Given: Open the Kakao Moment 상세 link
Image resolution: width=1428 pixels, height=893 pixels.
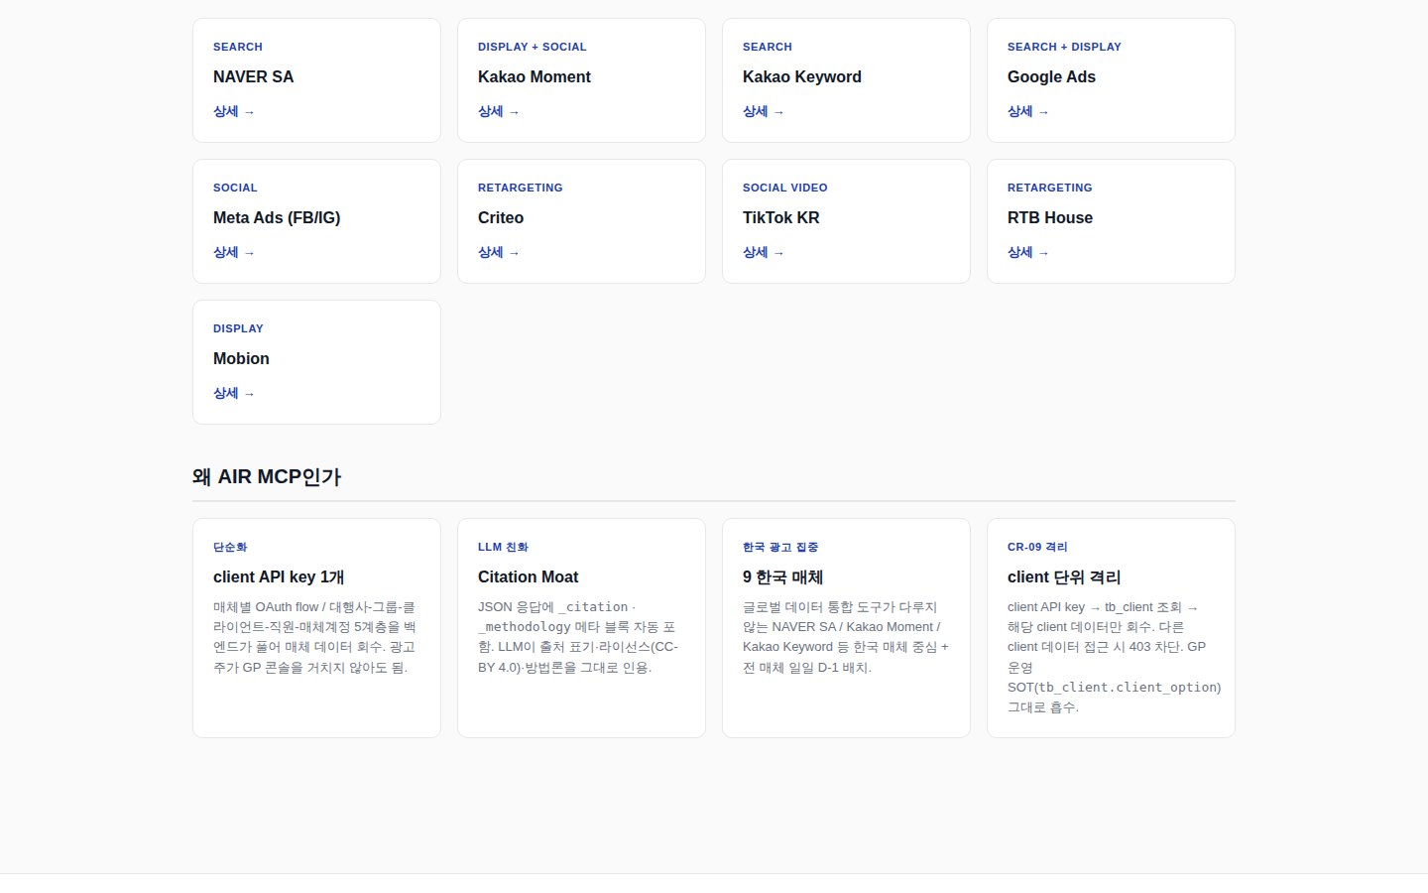Looking at the screenshot, I should point(499,111).
